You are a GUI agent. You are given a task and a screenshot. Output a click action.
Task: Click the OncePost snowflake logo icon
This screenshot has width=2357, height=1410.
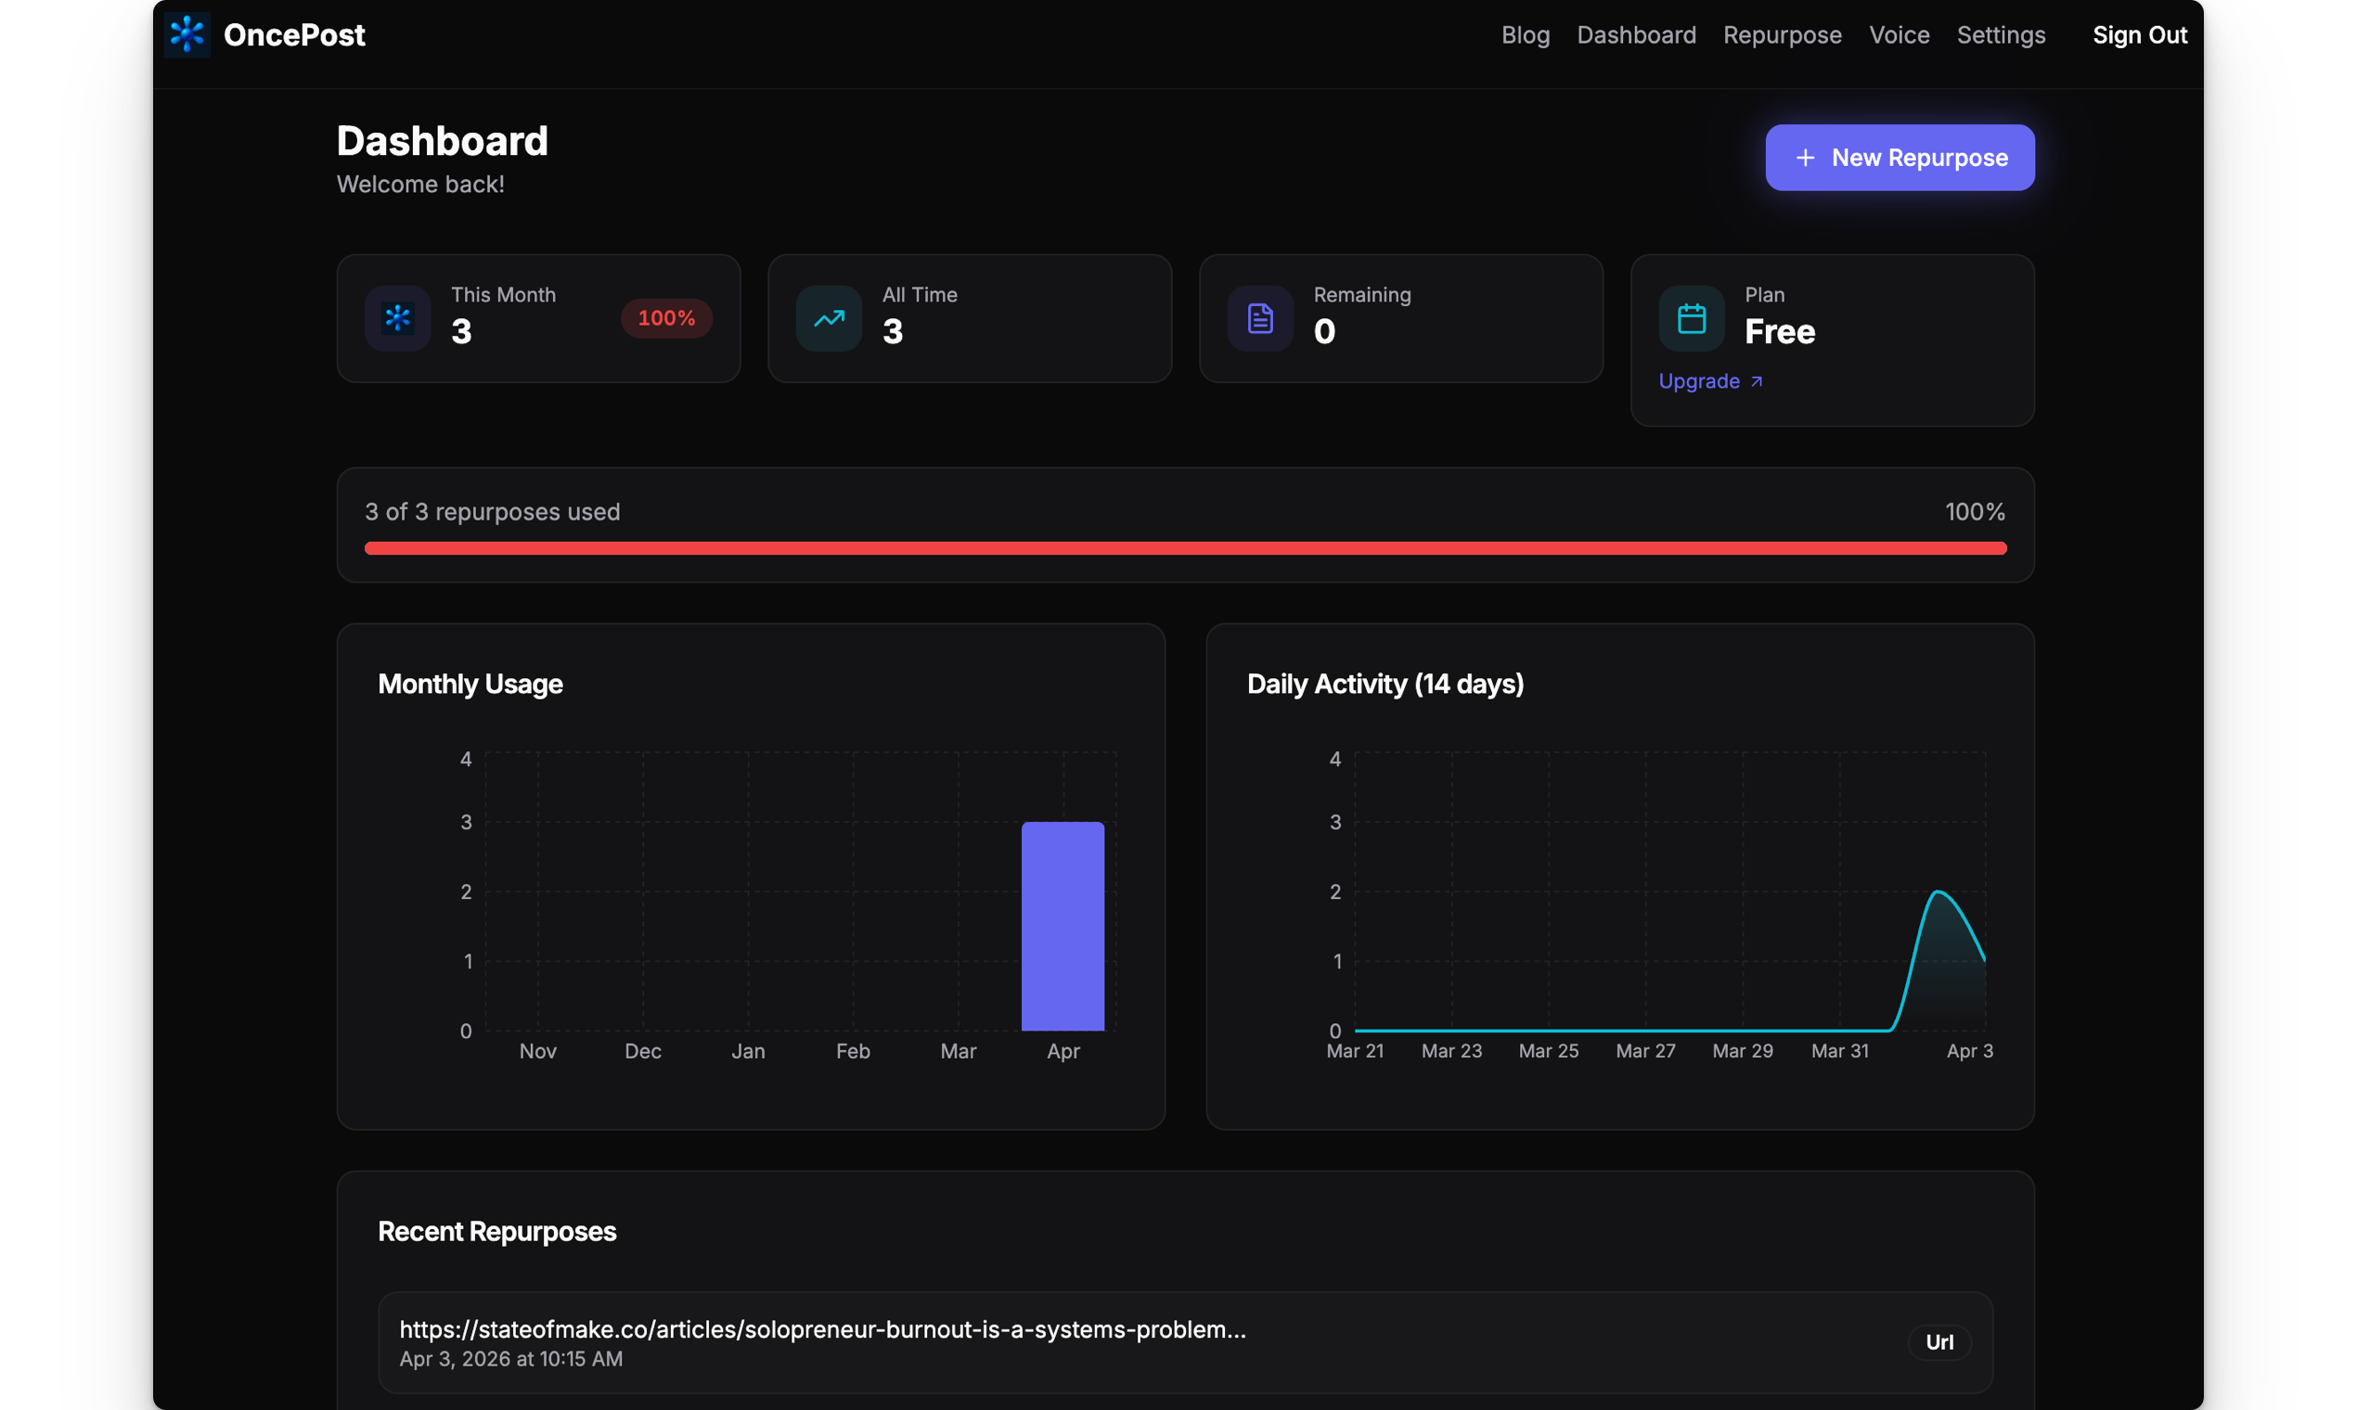[x=187, y=34]
